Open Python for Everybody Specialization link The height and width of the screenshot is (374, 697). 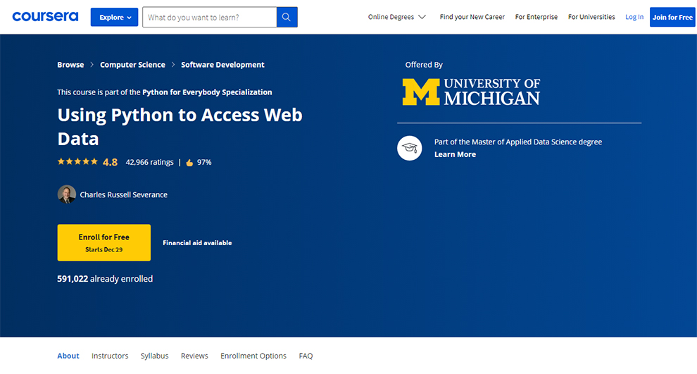[207, 92]
